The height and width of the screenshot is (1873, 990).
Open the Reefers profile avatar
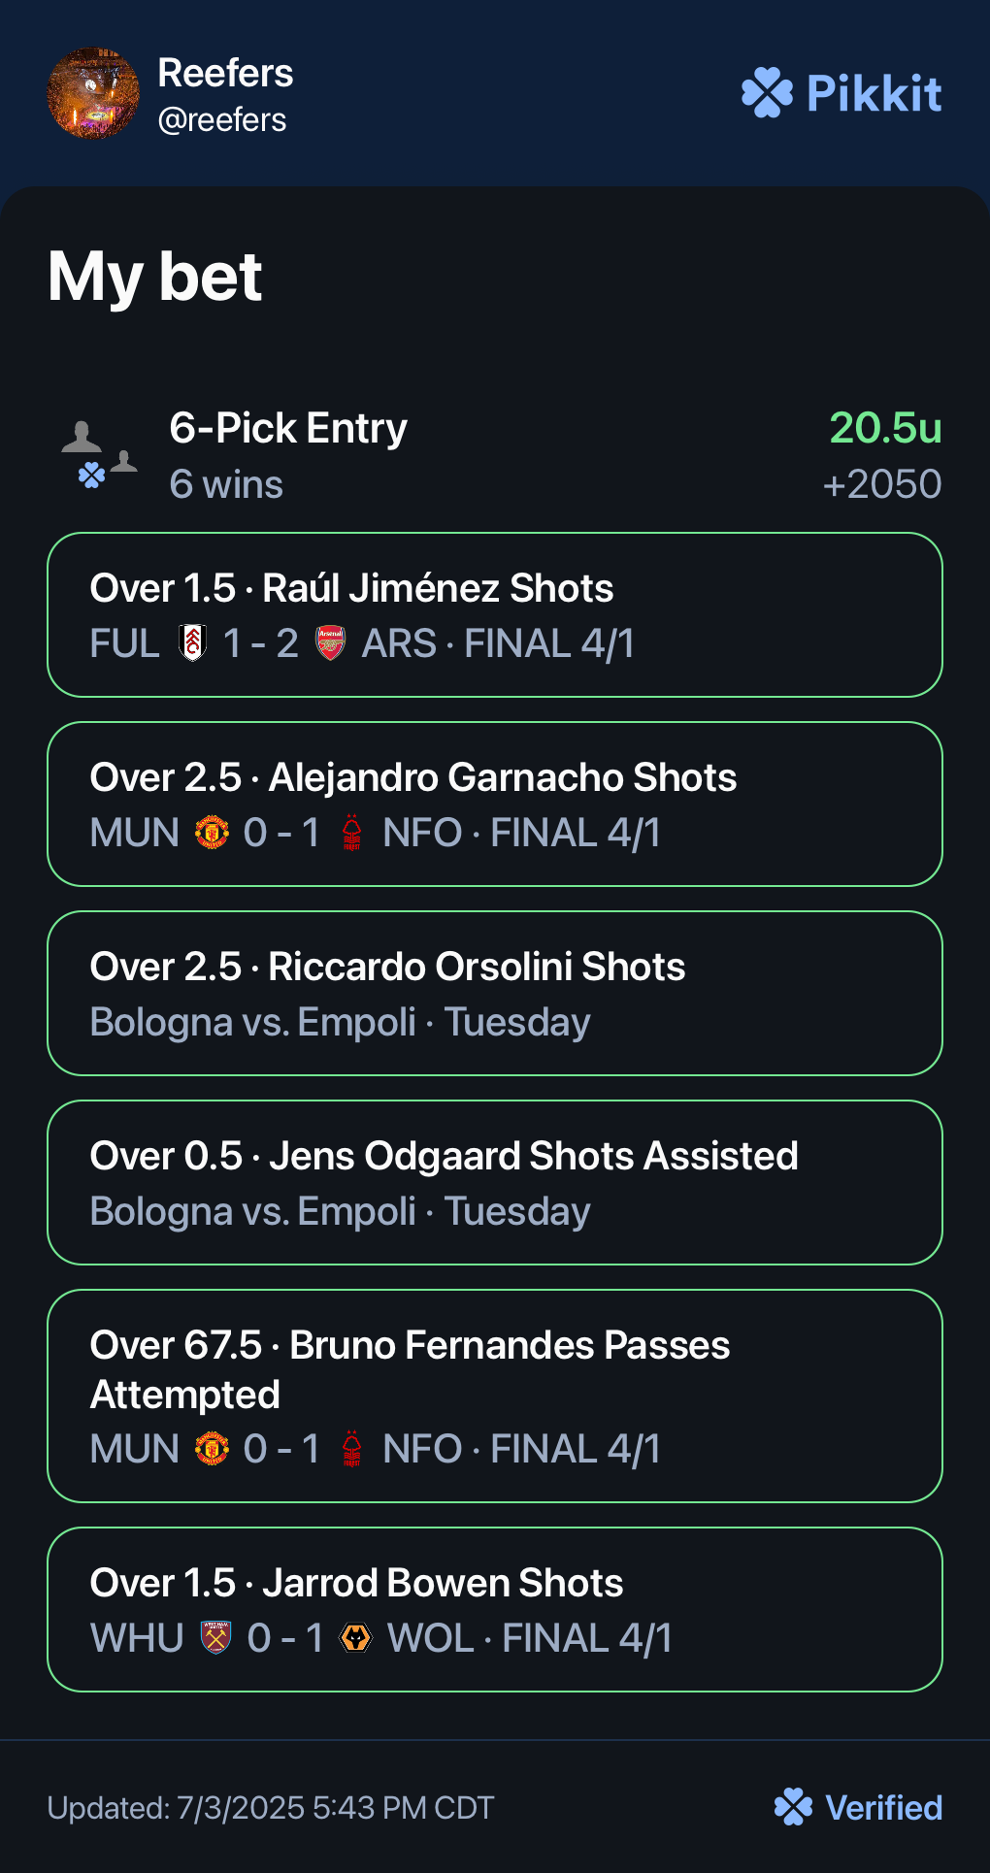(x=93, y=94)
